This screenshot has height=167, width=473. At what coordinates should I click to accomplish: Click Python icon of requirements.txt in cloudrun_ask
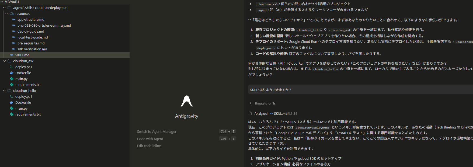(x=11, y=85)
